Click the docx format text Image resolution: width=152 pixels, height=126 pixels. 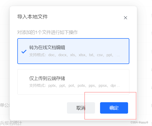pos(62,55)
